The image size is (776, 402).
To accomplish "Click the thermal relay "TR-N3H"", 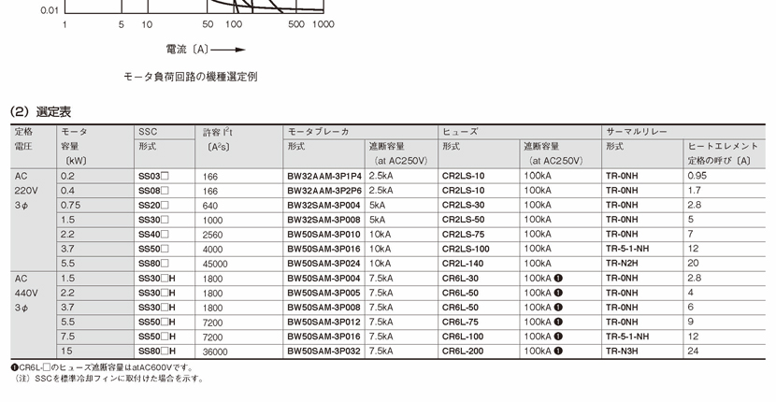I will [x=622, y=351].
